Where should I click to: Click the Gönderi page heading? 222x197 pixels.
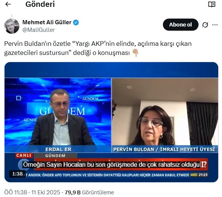[x=40, y=4]
